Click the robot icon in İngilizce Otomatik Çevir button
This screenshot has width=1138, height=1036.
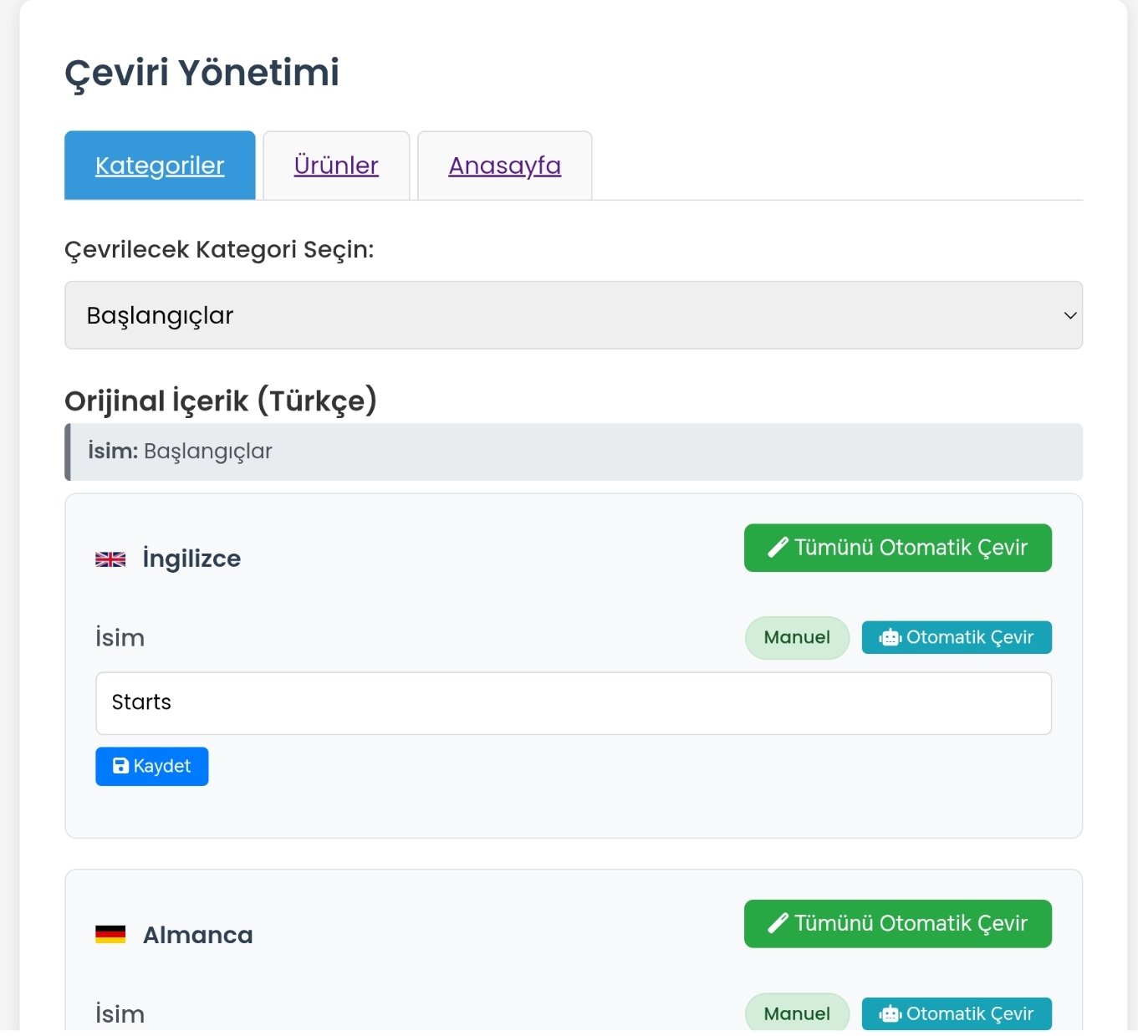pos(890,638)
